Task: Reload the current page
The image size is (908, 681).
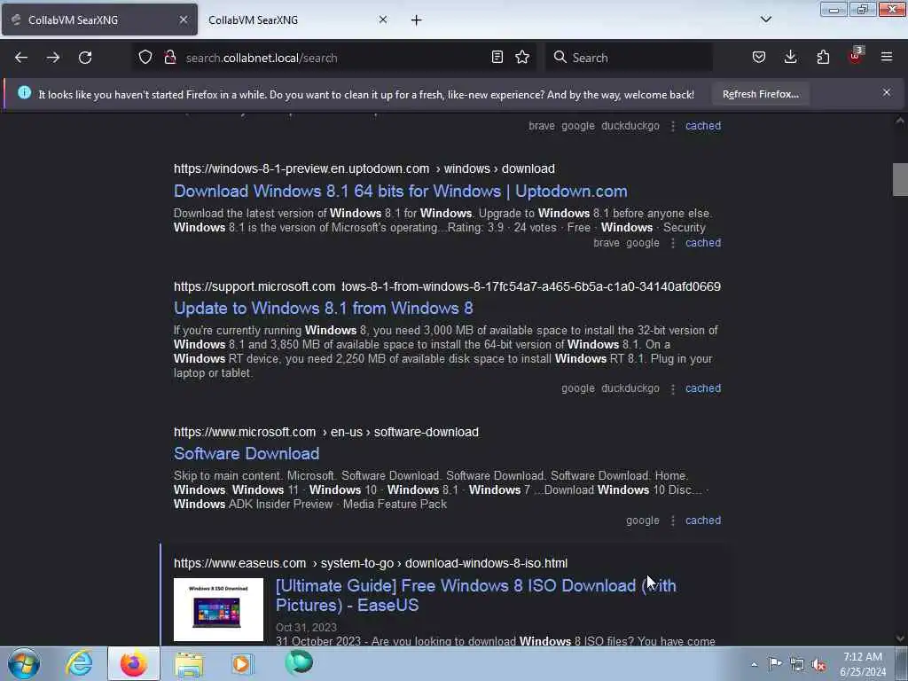Action: coord(85,58)
